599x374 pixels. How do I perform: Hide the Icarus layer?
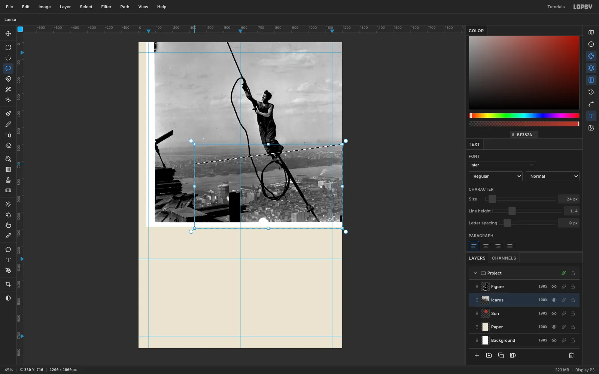pos(554,300)
